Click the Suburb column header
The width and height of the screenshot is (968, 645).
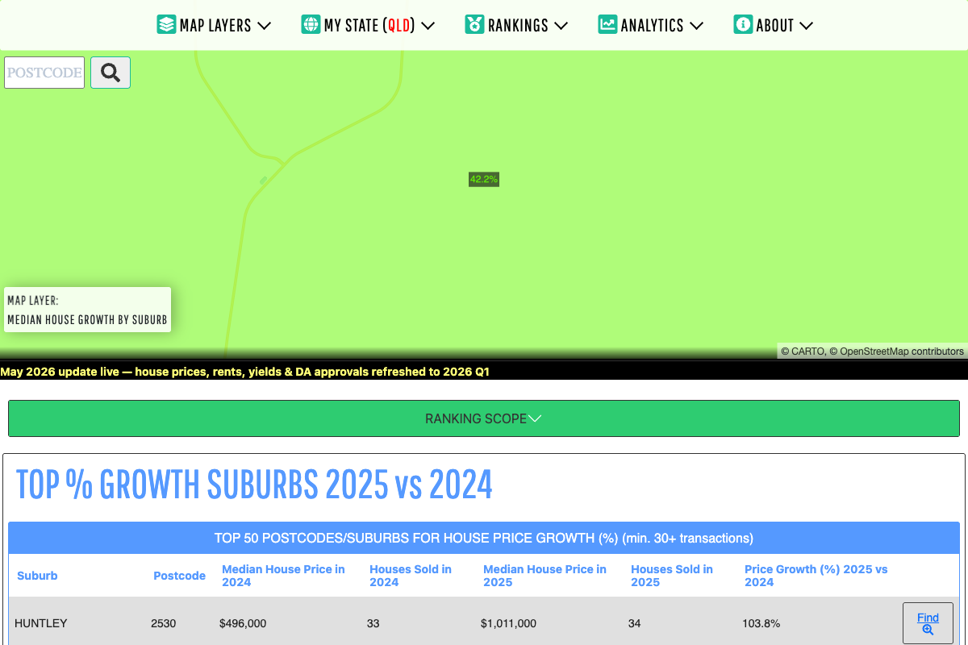pos(37,576)
